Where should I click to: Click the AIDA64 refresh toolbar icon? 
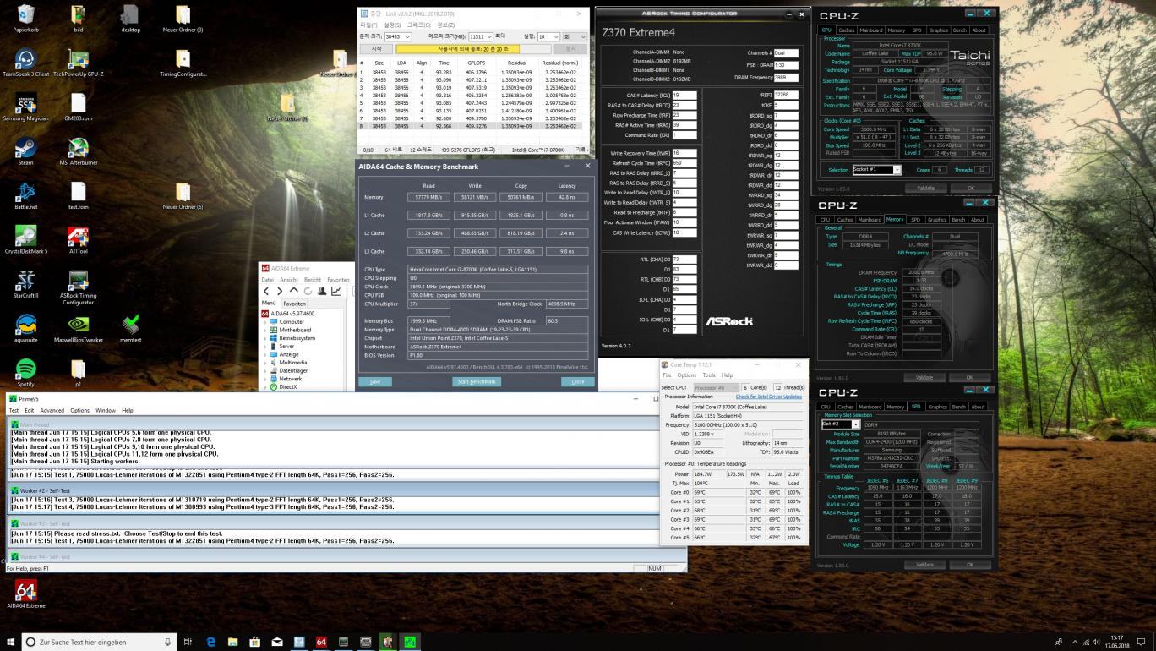tap(308, 291)
